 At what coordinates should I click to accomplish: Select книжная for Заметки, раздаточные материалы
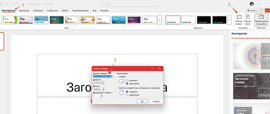127,92
